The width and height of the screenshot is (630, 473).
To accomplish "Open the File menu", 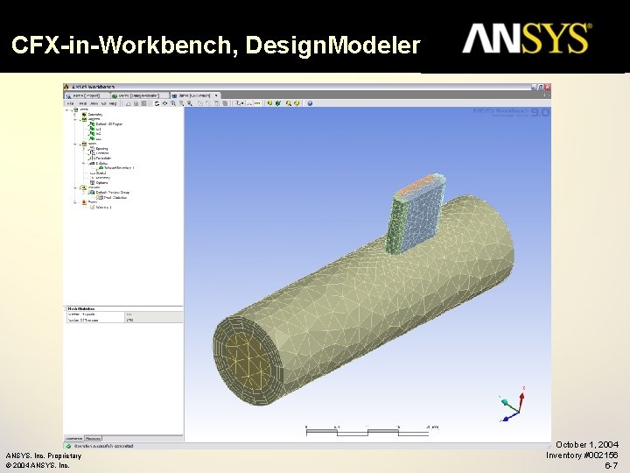I will point(70,103).
